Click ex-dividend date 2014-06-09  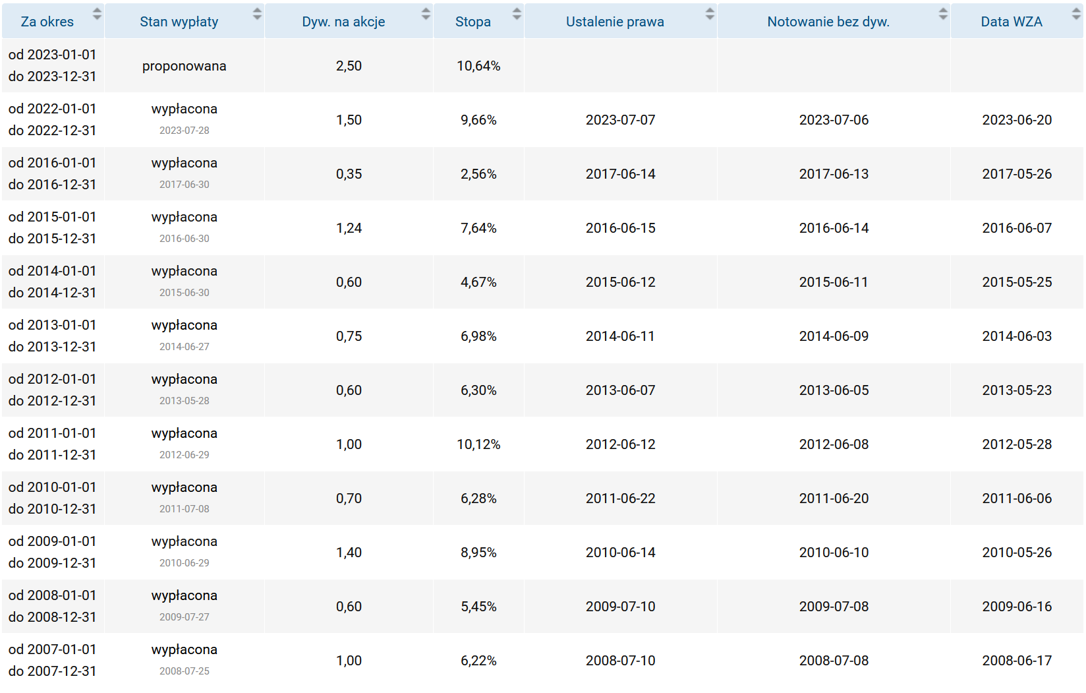(x=834, y=336)
